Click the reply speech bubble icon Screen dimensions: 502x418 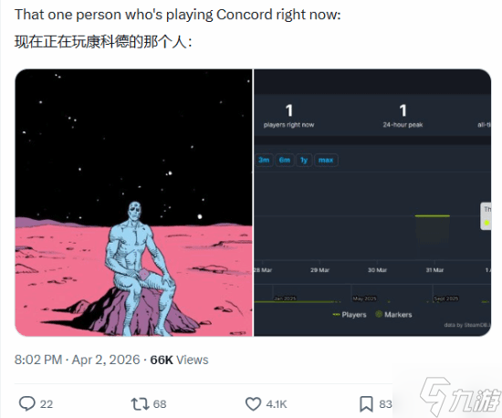[x=26, y=403]
